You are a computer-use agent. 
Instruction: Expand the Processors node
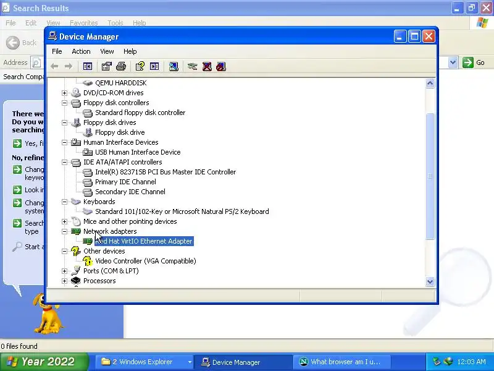pyautogui.click(x=65, y=281)
